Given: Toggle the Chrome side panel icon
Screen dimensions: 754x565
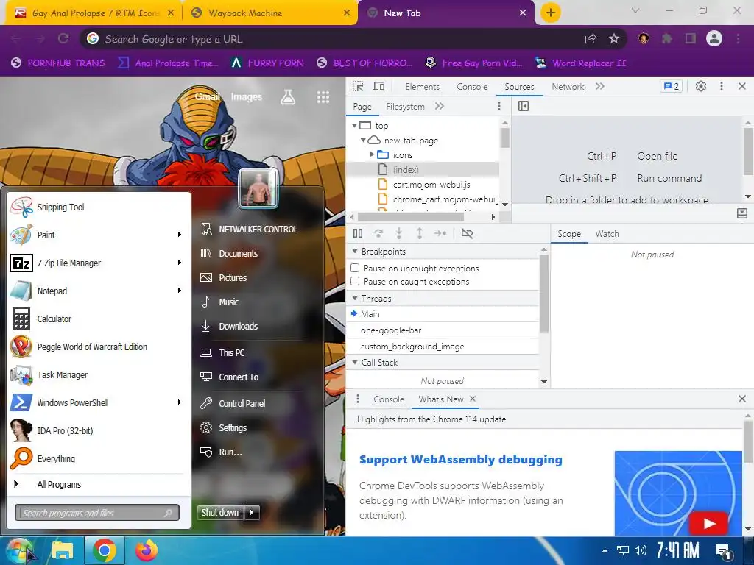Looking at the screenshot, I should (x=691, y=39).
